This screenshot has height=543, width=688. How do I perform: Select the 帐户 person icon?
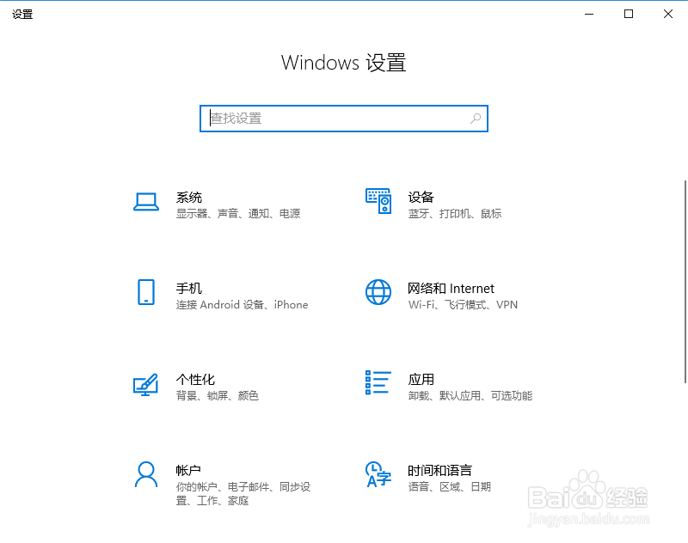tap(146, 476)
